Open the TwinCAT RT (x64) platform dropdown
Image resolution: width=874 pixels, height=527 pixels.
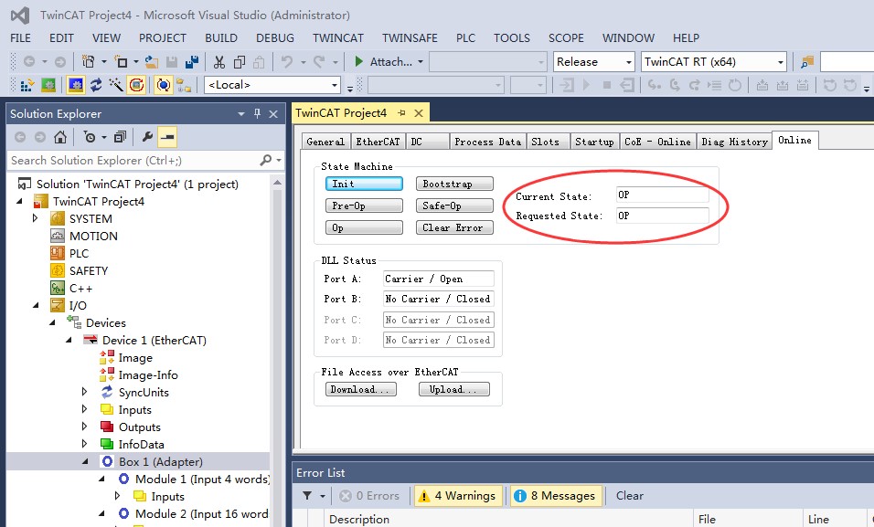[781, 62]
